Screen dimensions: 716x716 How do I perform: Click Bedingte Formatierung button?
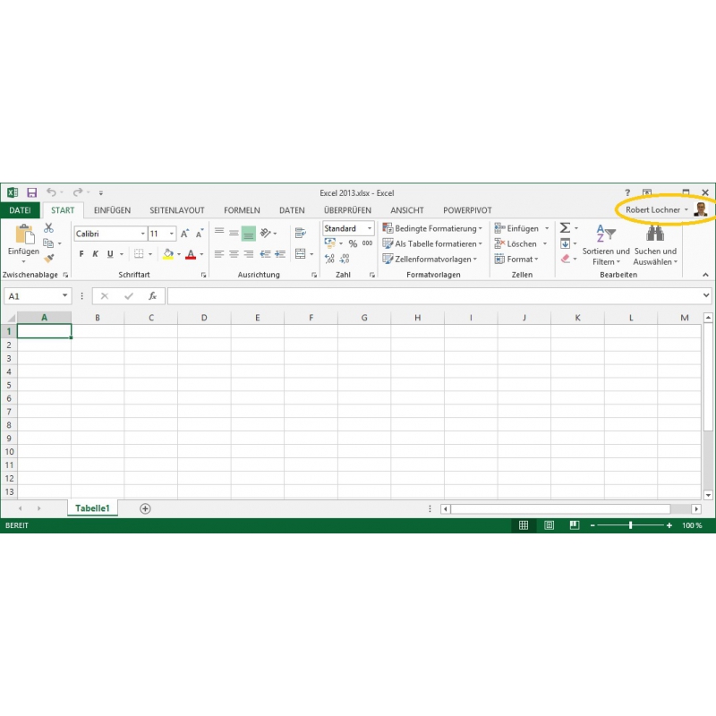tap(431, 228)
